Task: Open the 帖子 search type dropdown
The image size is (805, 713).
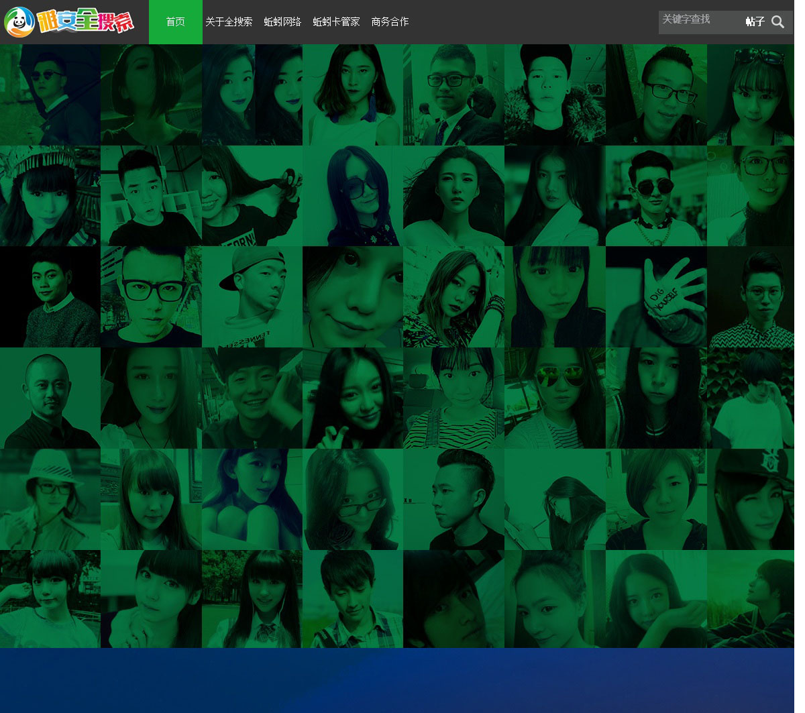Action: (755, 22)
